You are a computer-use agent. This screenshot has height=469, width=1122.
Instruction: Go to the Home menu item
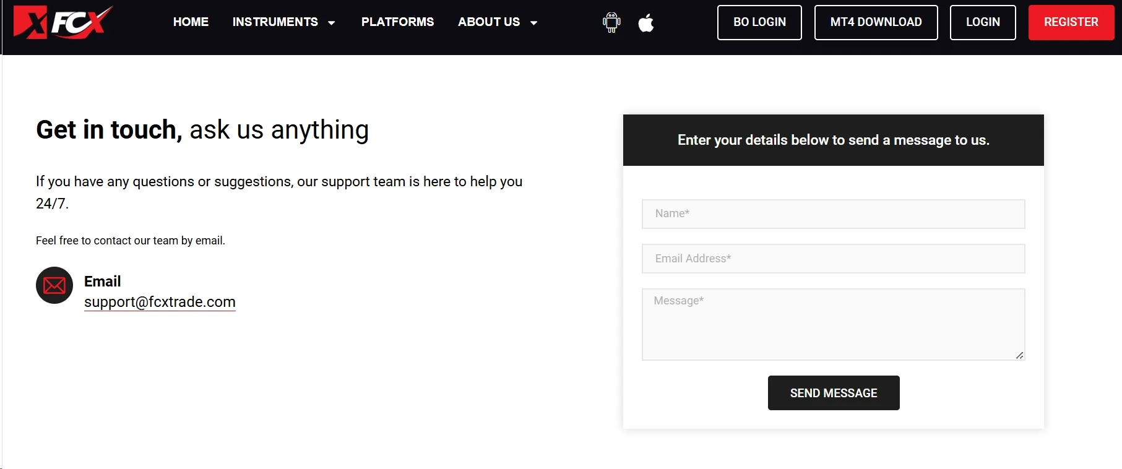tap(191, 22)
